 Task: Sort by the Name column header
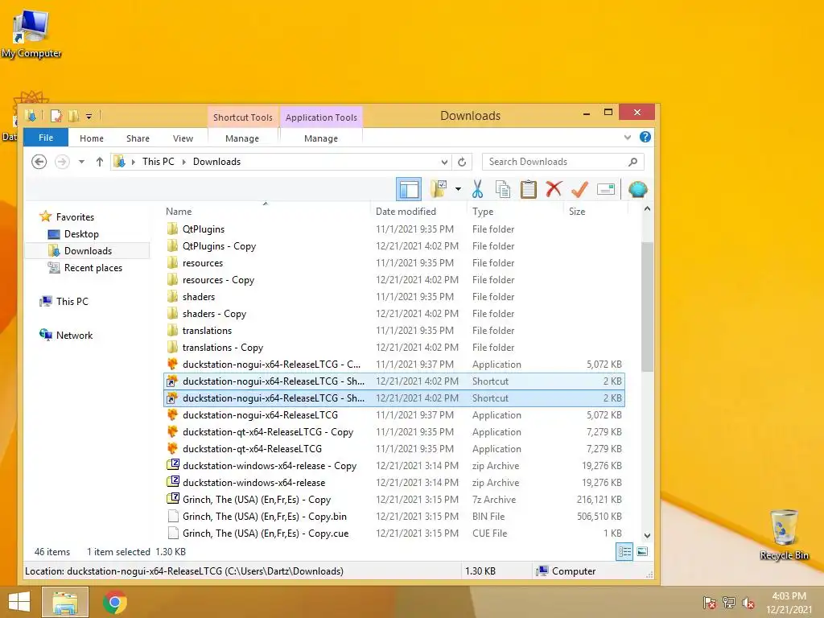[179, 212]
